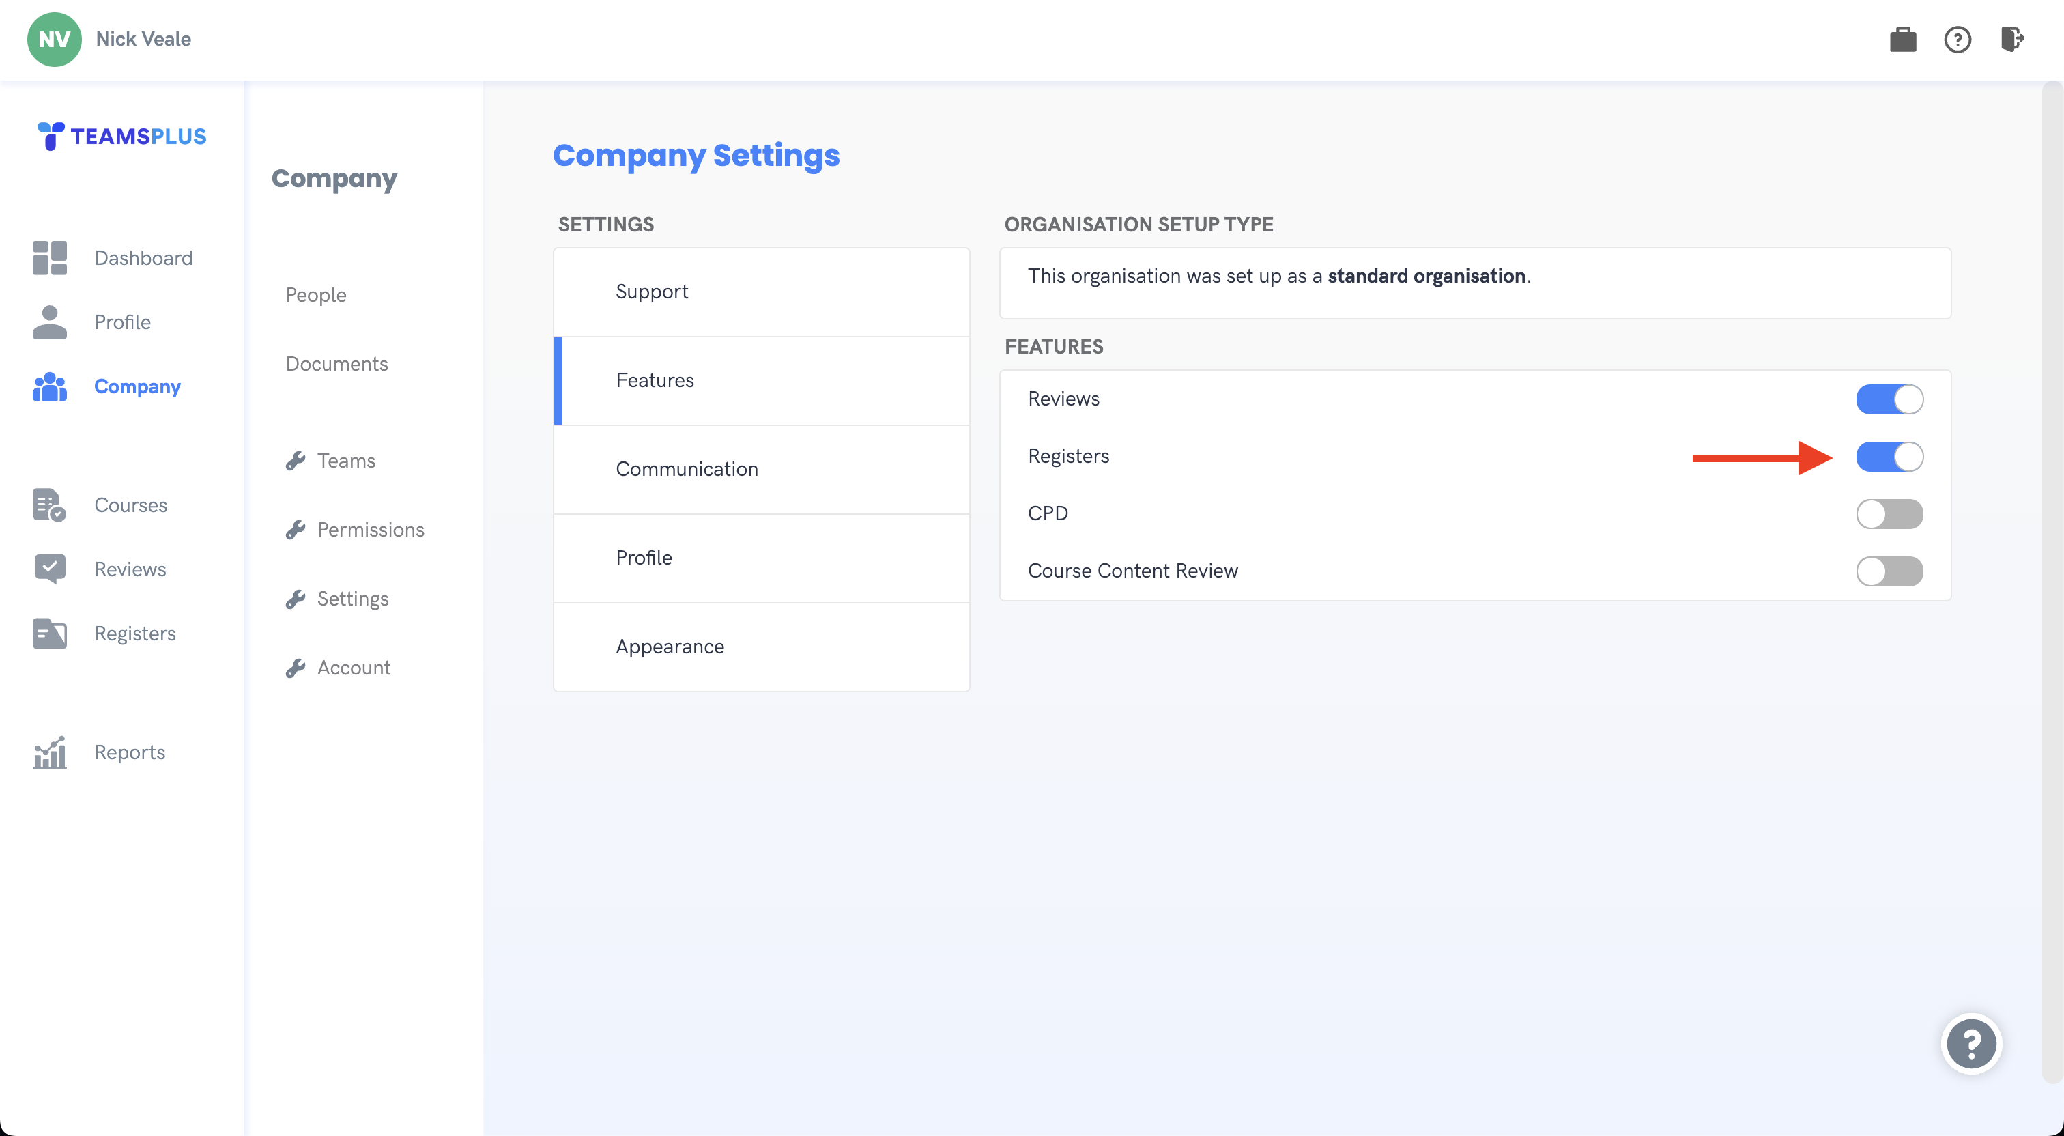Screen dimensions: 2064x1136
Task: Open People in Company submenu
Action: click(x=316, y=295)
